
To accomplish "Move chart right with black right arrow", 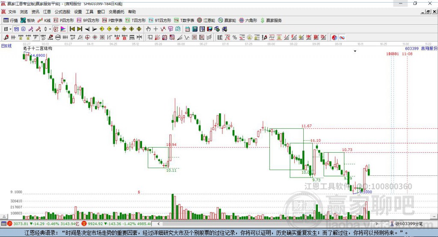I will (95, 29).
